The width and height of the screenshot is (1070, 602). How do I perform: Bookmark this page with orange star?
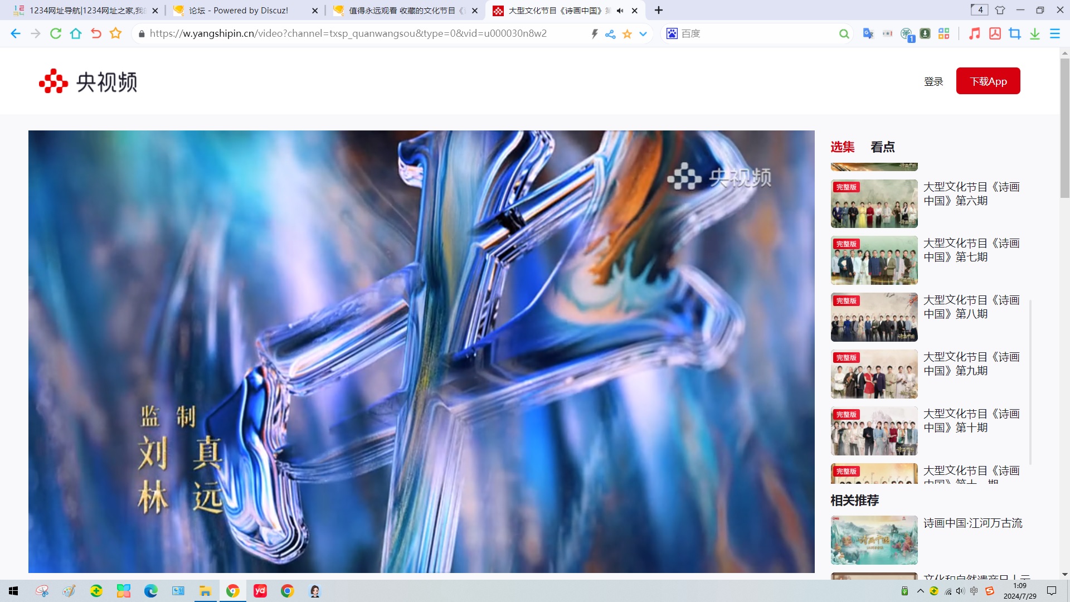[x=627, y=34]
